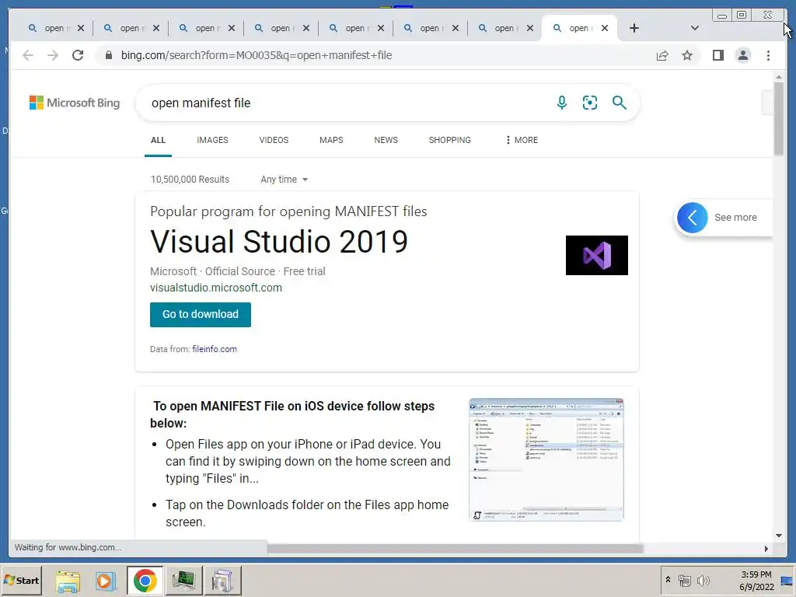Click Chrome icon in the taskbar
This screenshot has height=597, width=796.
click(x=145, y=581)
